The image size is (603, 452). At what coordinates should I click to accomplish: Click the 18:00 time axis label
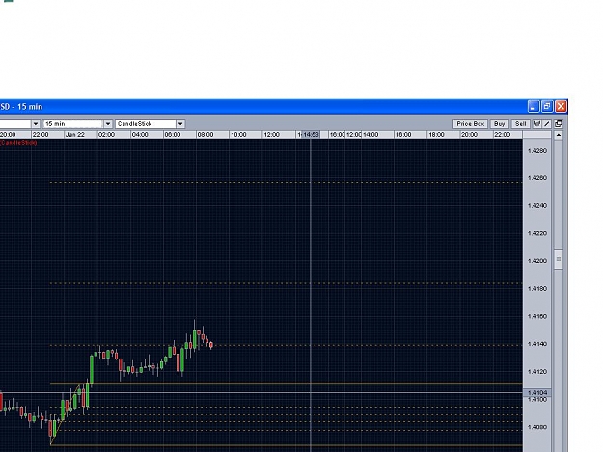(x=436, y=134)
